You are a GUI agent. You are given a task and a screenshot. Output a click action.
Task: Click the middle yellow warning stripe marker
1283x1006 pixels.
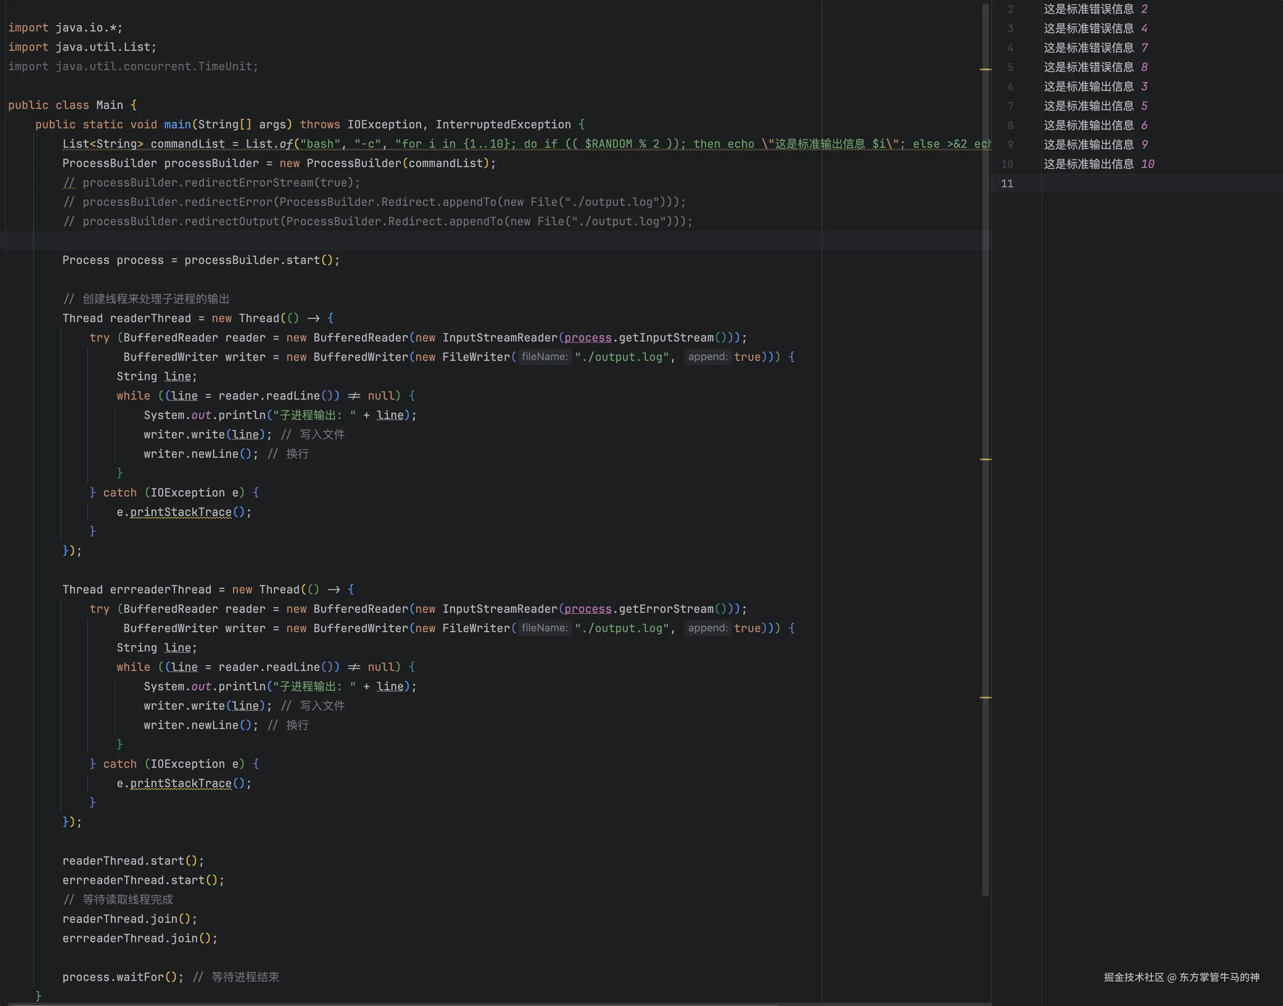click(x=985, y=459)
